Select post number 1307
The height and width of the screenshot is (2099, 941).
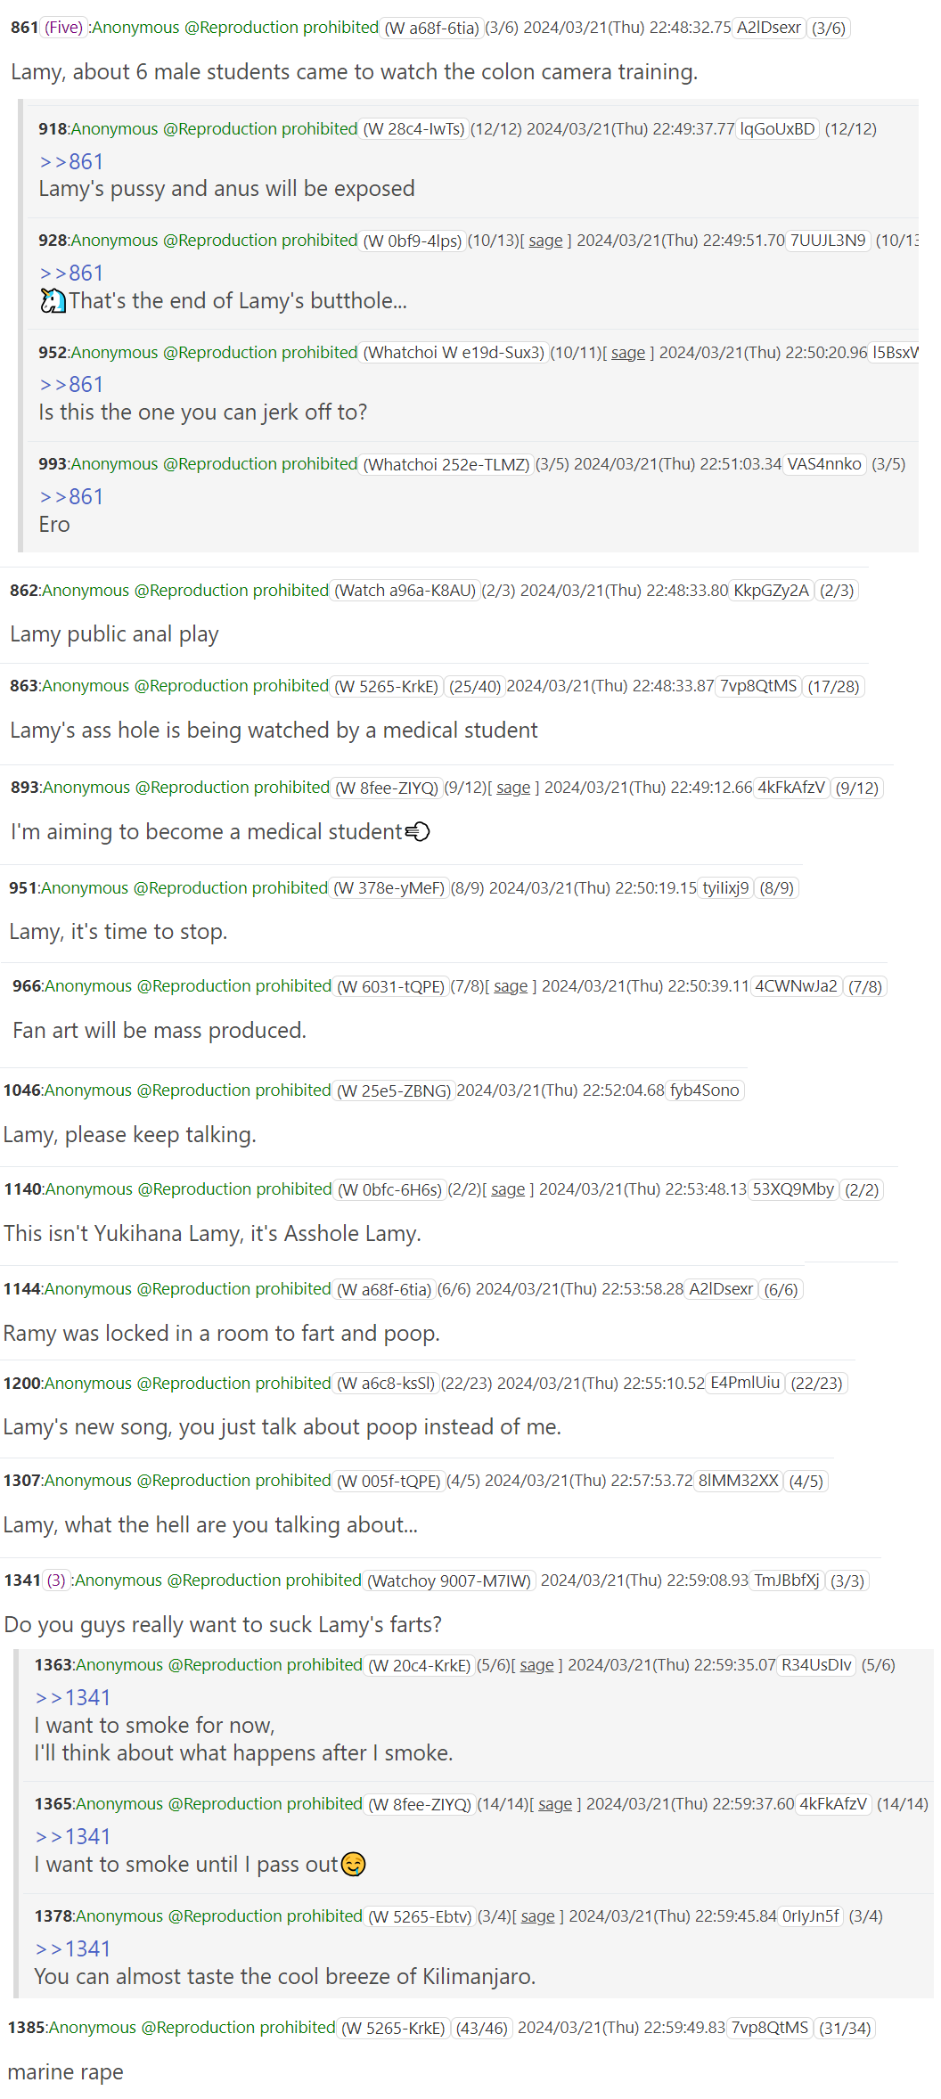pos(22,1481)
